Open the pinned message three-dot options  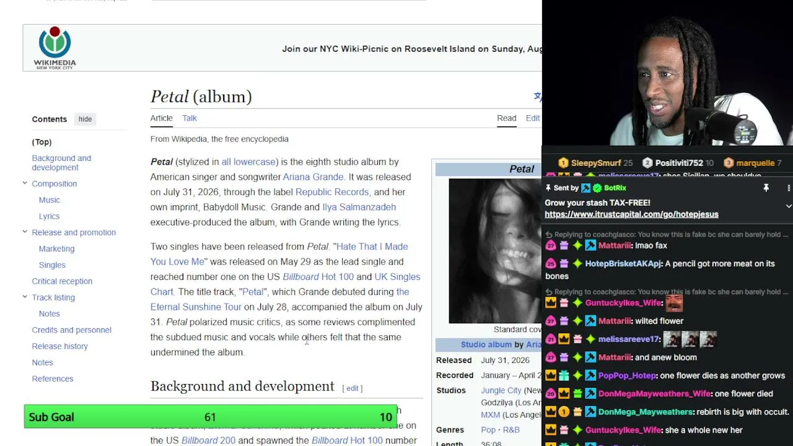pos(788,188)
